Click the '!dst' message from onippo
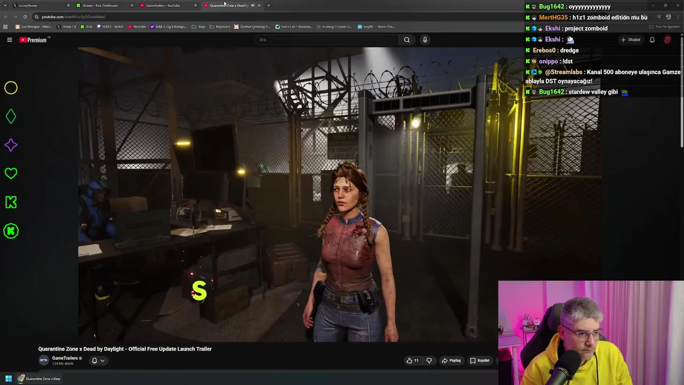Screen dimensions: 684x385 click(549, 61)
